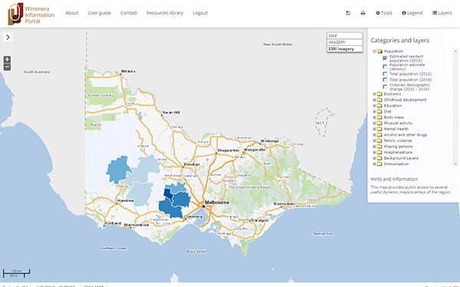The width and height of the screenshot is (460, 287).
Task: Expand the Diet category
Action: 374,112
